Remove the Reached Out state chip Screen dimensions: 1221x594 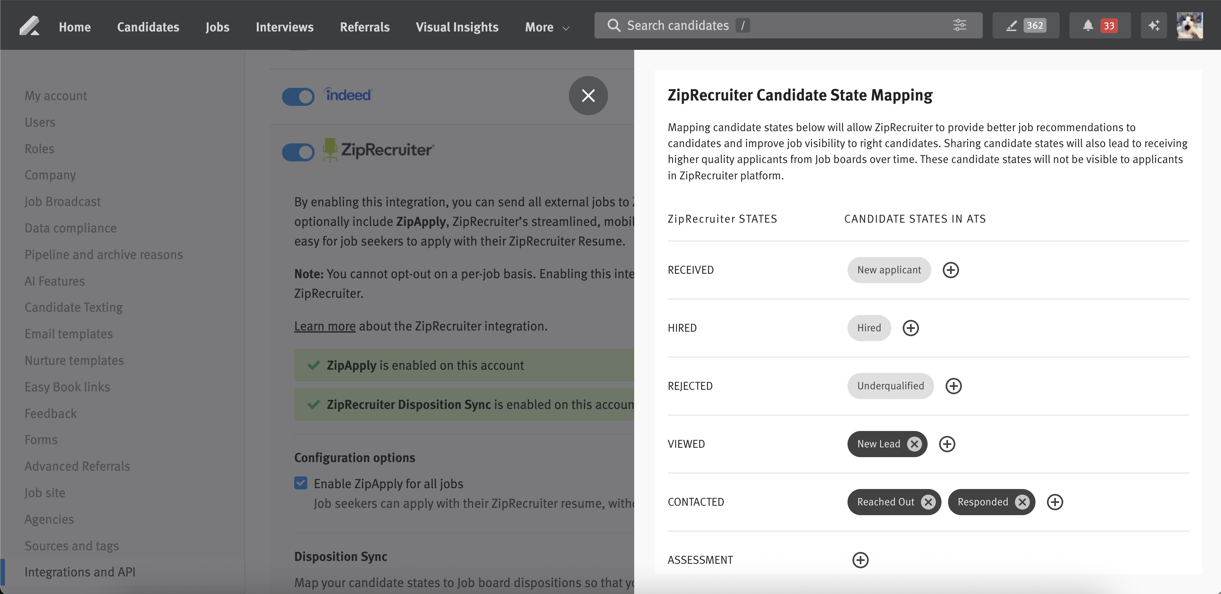click(x=928, y=502)
